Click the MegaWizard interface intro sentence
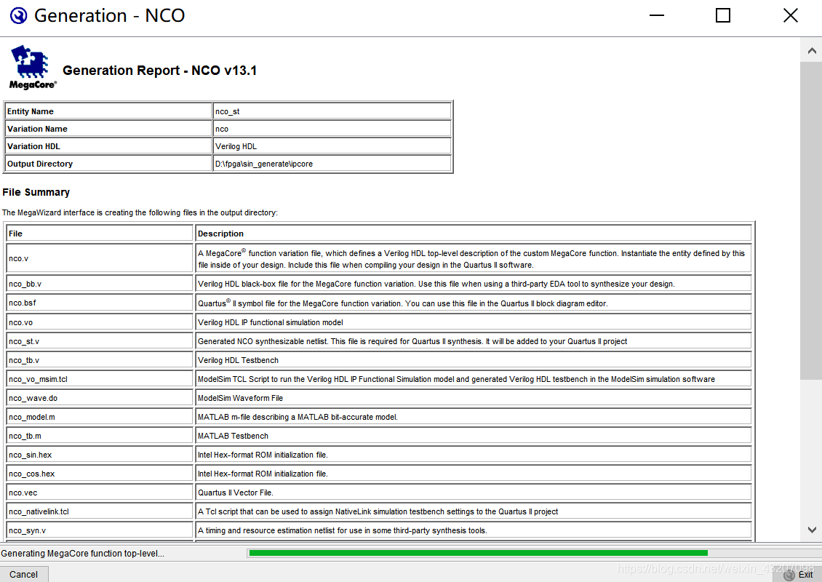Viewport: 822px width, 582px height. (x=140, y=212)
